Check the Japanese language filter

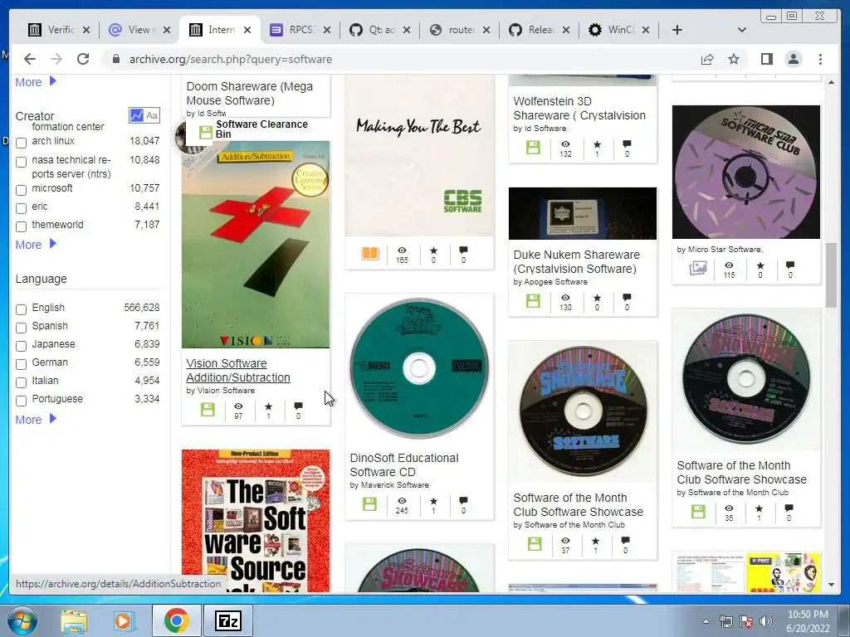(21, 346)
